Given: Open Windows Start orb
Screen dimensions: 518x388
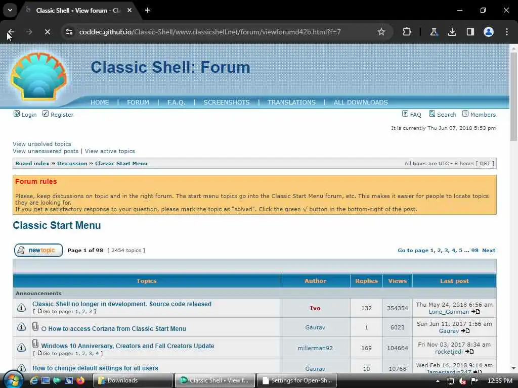Looking at the screenshot, I should (13, 380).
